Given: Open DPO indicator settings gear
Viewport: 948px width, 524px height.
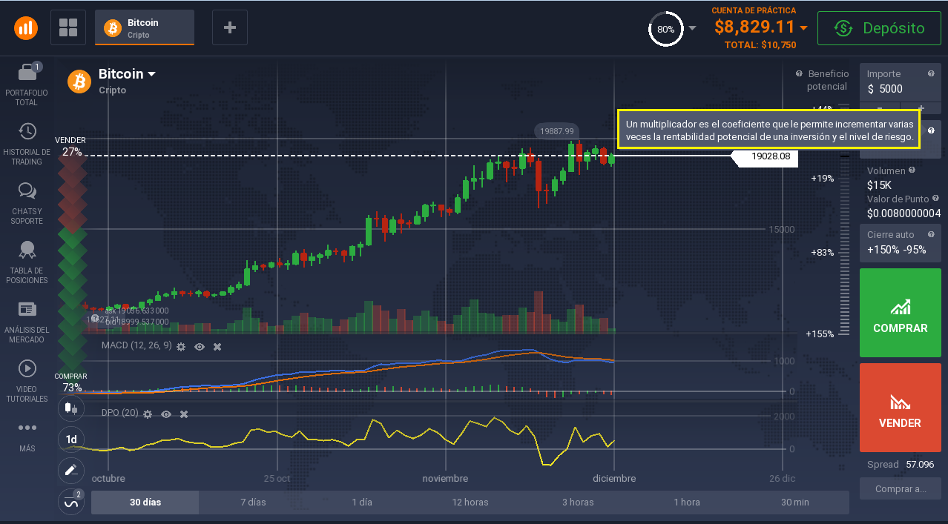Looking at the screenshot, I should tap(148, 414).
